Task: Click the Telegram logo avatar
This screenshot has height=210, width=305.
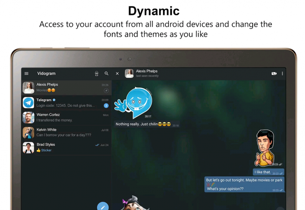Action: [x=28, y=103]
